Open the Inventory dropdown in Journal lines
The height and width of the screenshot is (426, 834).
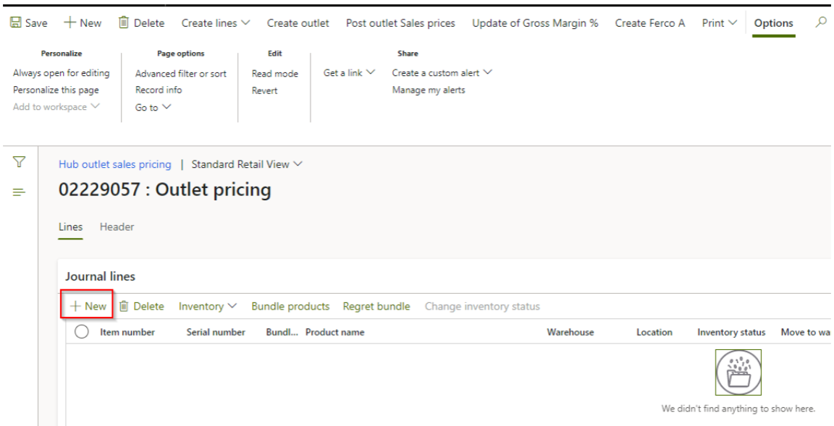[x=207, y=307]
